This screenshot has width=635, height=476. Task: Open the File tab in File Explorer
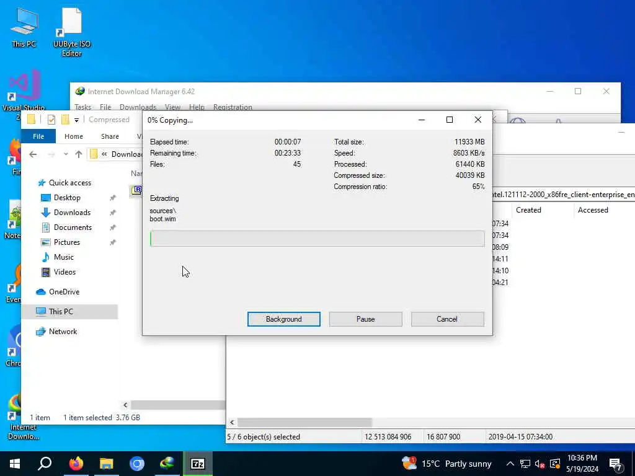pos(38,136)
